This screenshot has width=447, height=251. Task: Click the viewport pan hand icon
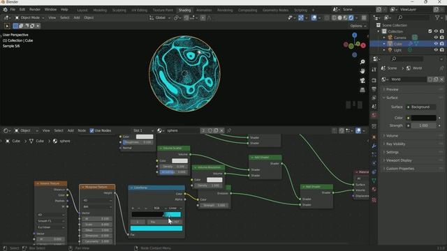(x=362, y=71)
